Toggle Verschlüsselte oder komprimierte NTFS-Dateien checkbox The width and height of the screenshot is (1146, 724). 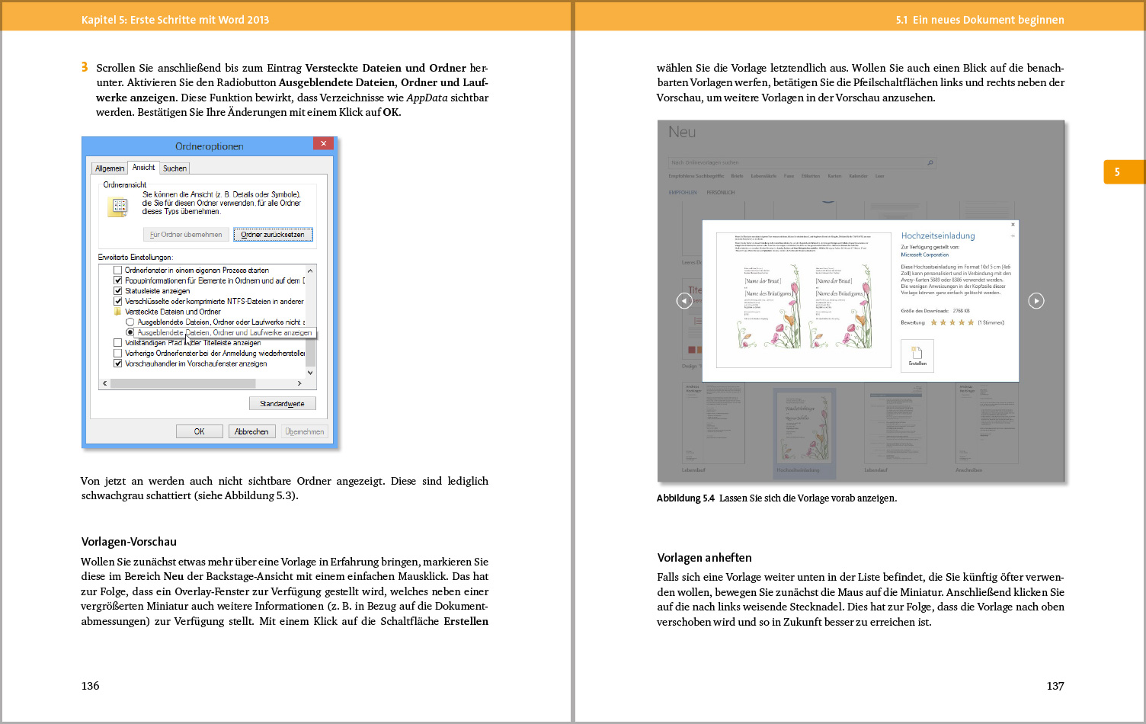tap(118, 301)
